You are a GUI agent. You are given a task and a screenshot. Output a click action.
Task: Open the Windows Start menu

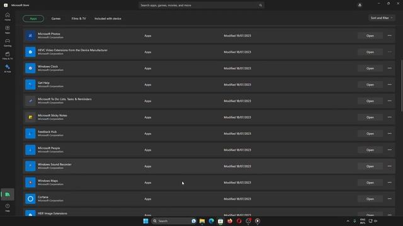[x=145, y=221]
